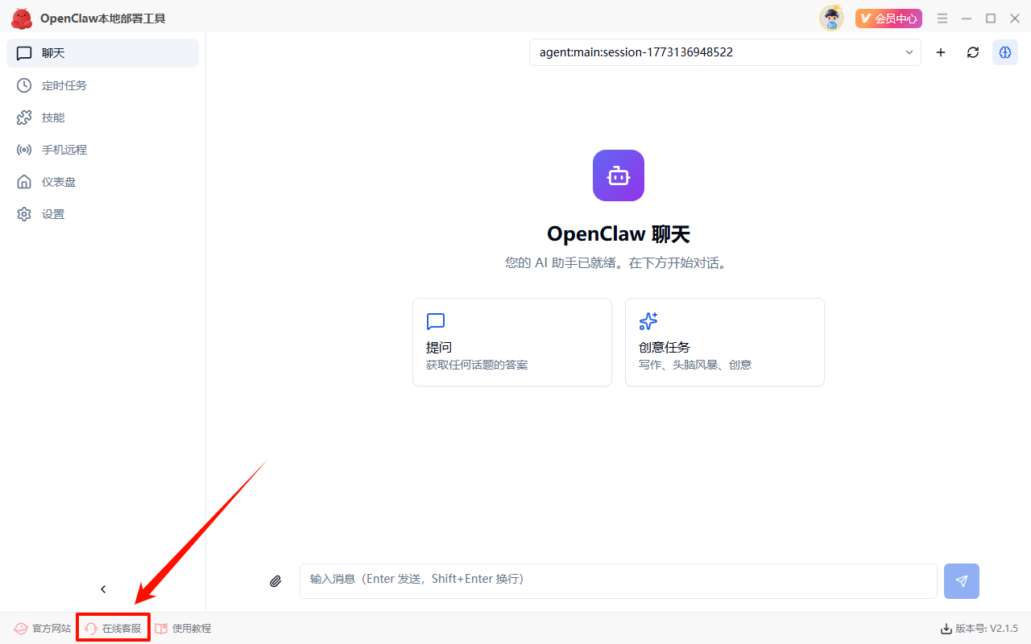The image size is (1031, 644).
Task: Collapse the sidebar with the chevron
Action: tap(102, 588)
